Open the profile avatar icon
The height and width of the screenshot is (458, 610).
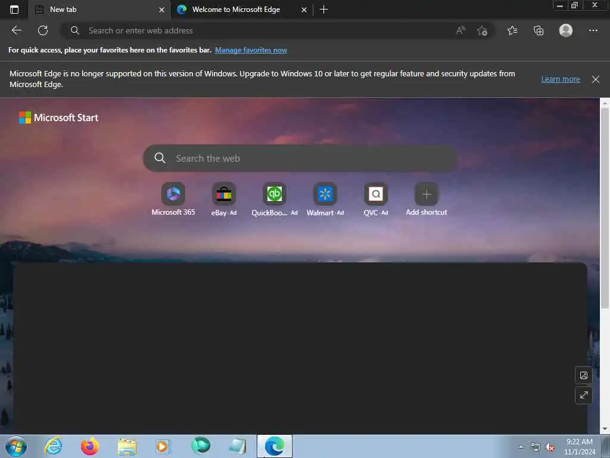point(566,30)
